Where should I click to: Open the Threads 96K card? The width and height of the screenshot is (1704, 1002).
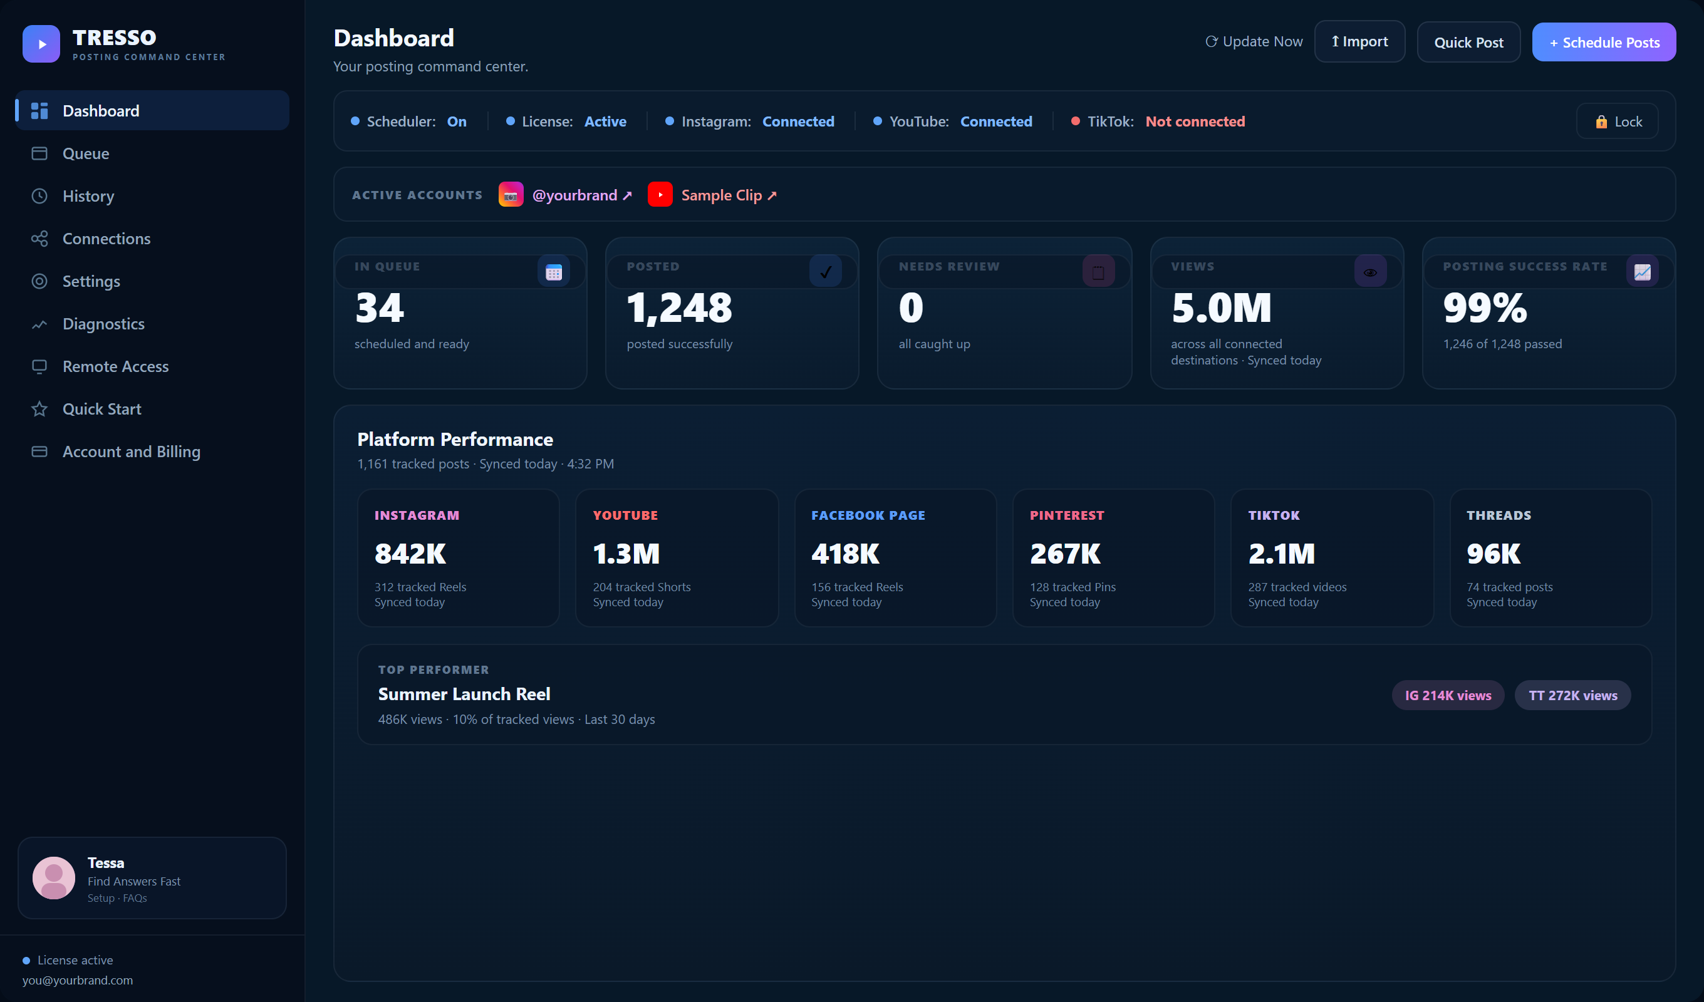click(1551, 558)
